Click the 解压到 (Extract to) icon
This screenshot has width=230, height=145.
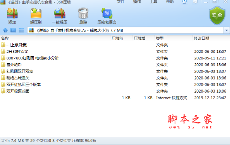(36, 13)
